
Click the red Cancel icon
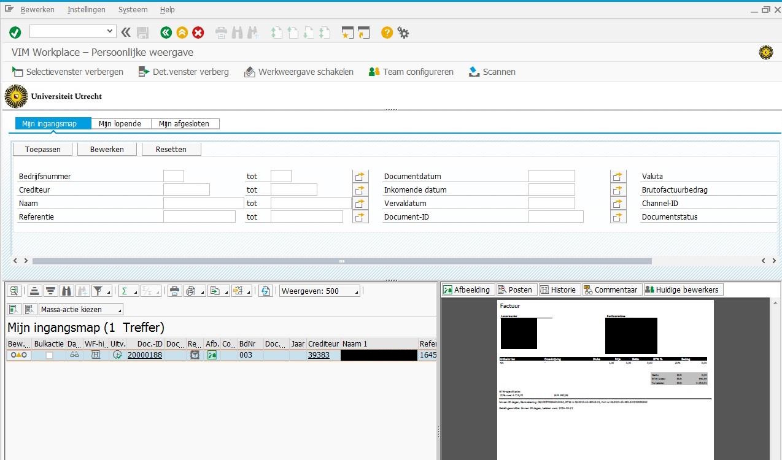click(198, 33)
